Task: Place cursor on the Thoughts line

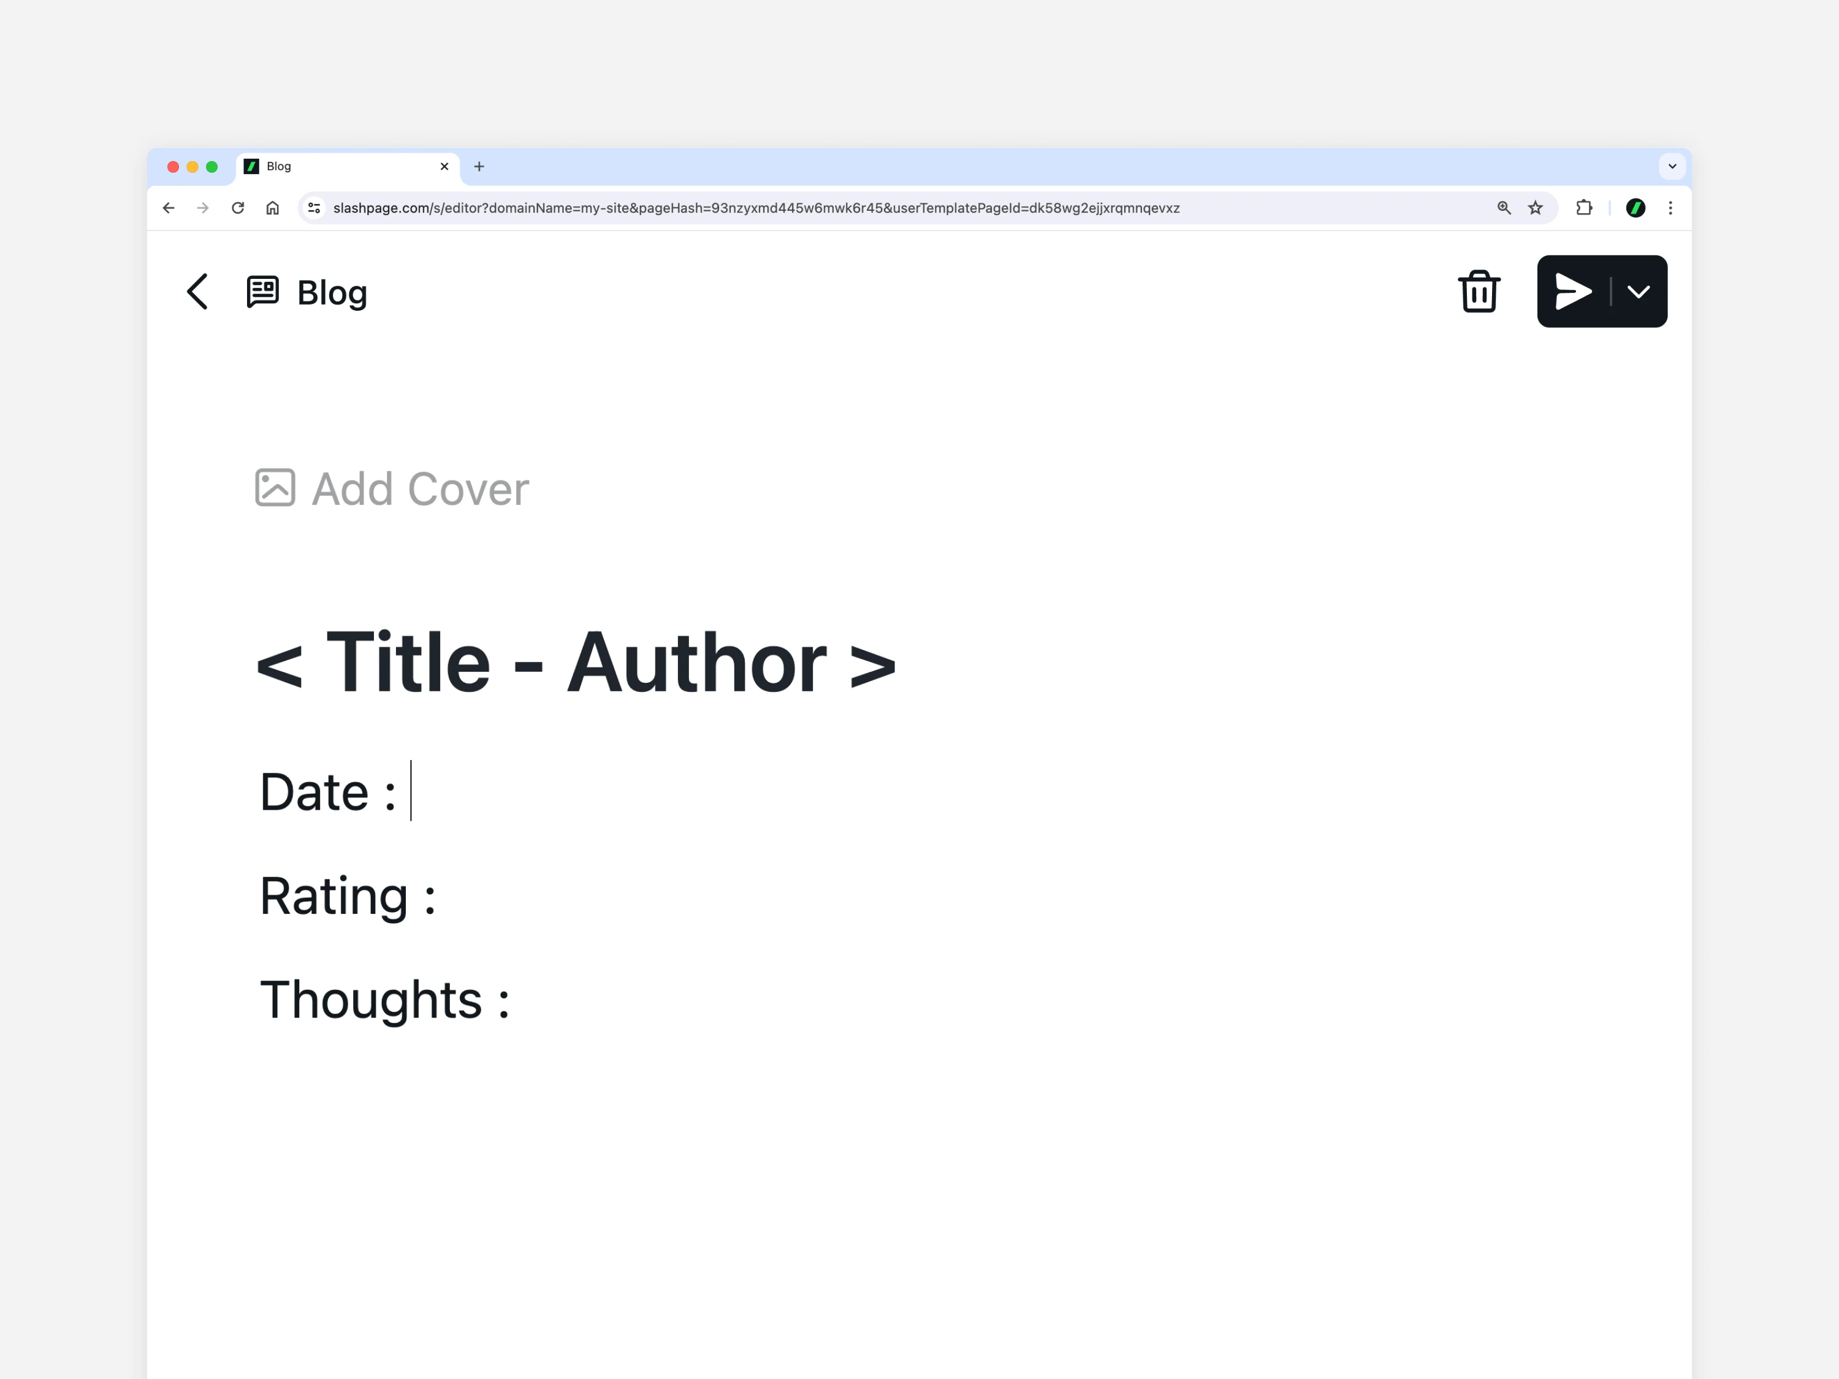Action: tap(384, 1000)
